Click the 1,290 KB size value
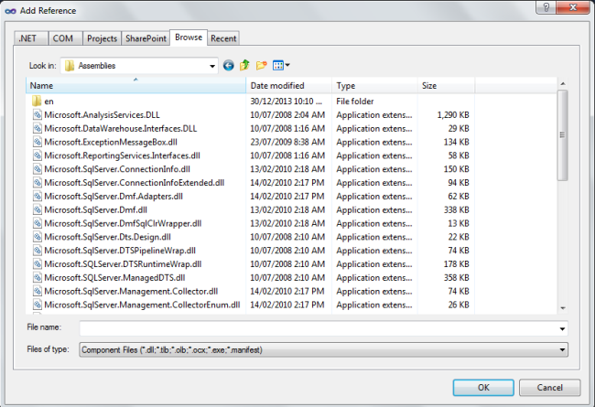The width and height of the screenshot is (595, 407). [x=453, y=115]
